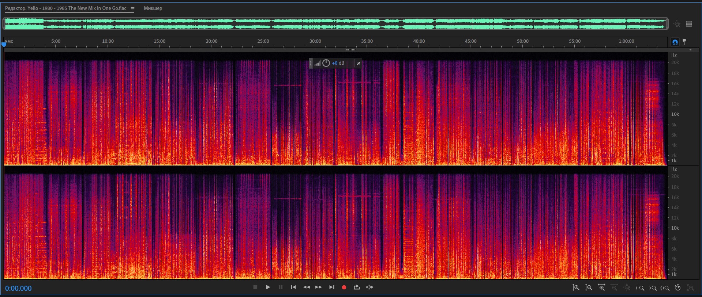Start recording with the red Record button
This screenshot has height=297, width=702.
click(x=344, y=288)
